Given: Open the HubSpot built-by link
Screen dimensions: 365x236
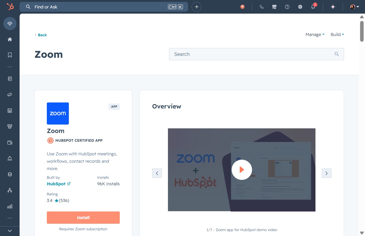Looking at the screenshot, I should pos(59,184).
